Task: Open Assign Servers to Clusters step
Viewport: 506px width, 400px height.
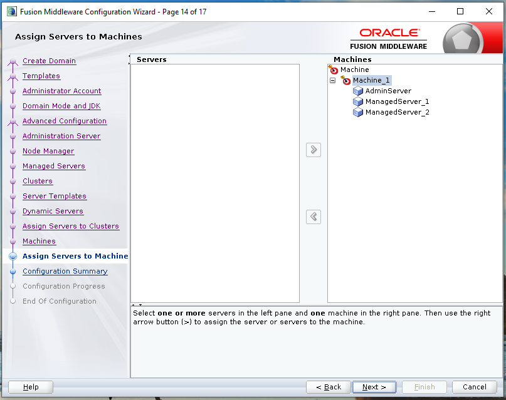Action: point(71,226)
